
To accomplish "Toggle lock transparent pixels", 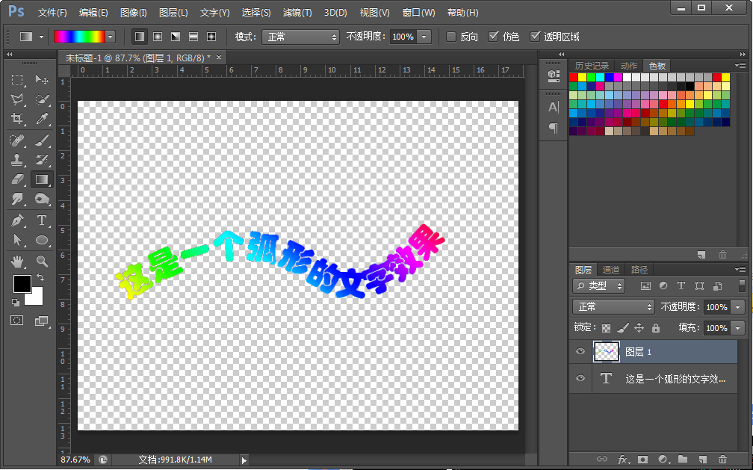I will [606, 328].
